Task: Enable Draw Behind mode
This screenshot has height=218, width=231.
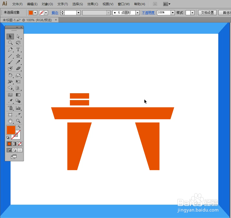Action: click(x=15, y=150)
